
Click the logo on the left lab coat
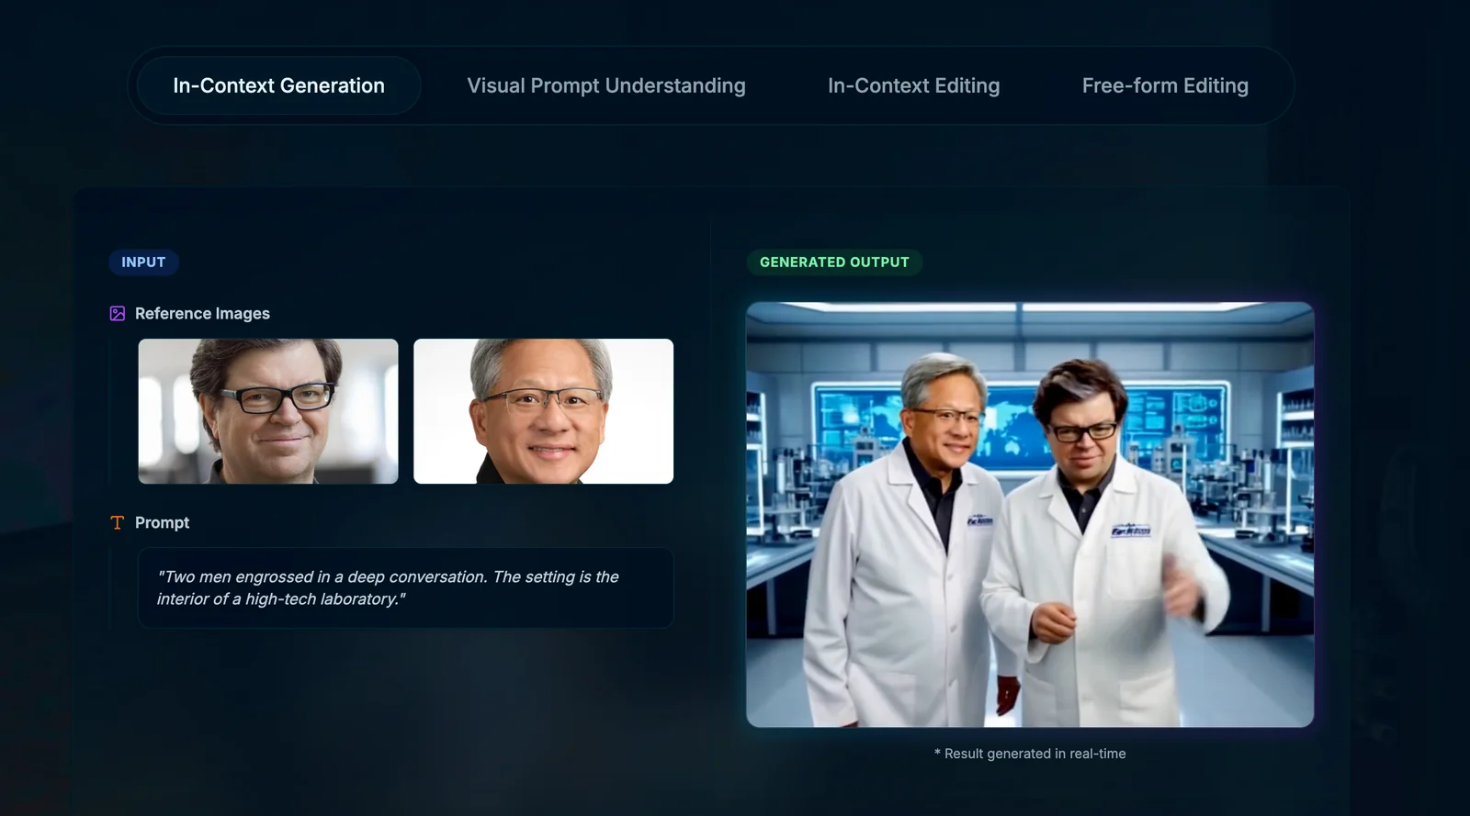click(x=979, y=521)
